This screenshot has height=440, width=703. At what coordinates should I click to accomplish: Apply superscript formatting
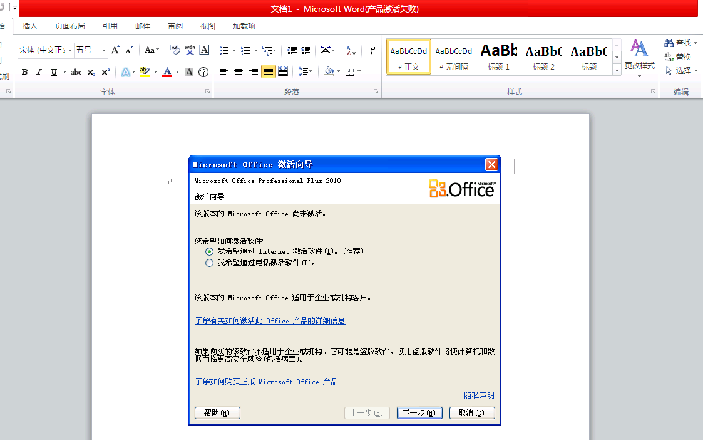pyautogui.click(x=105, y=72)
